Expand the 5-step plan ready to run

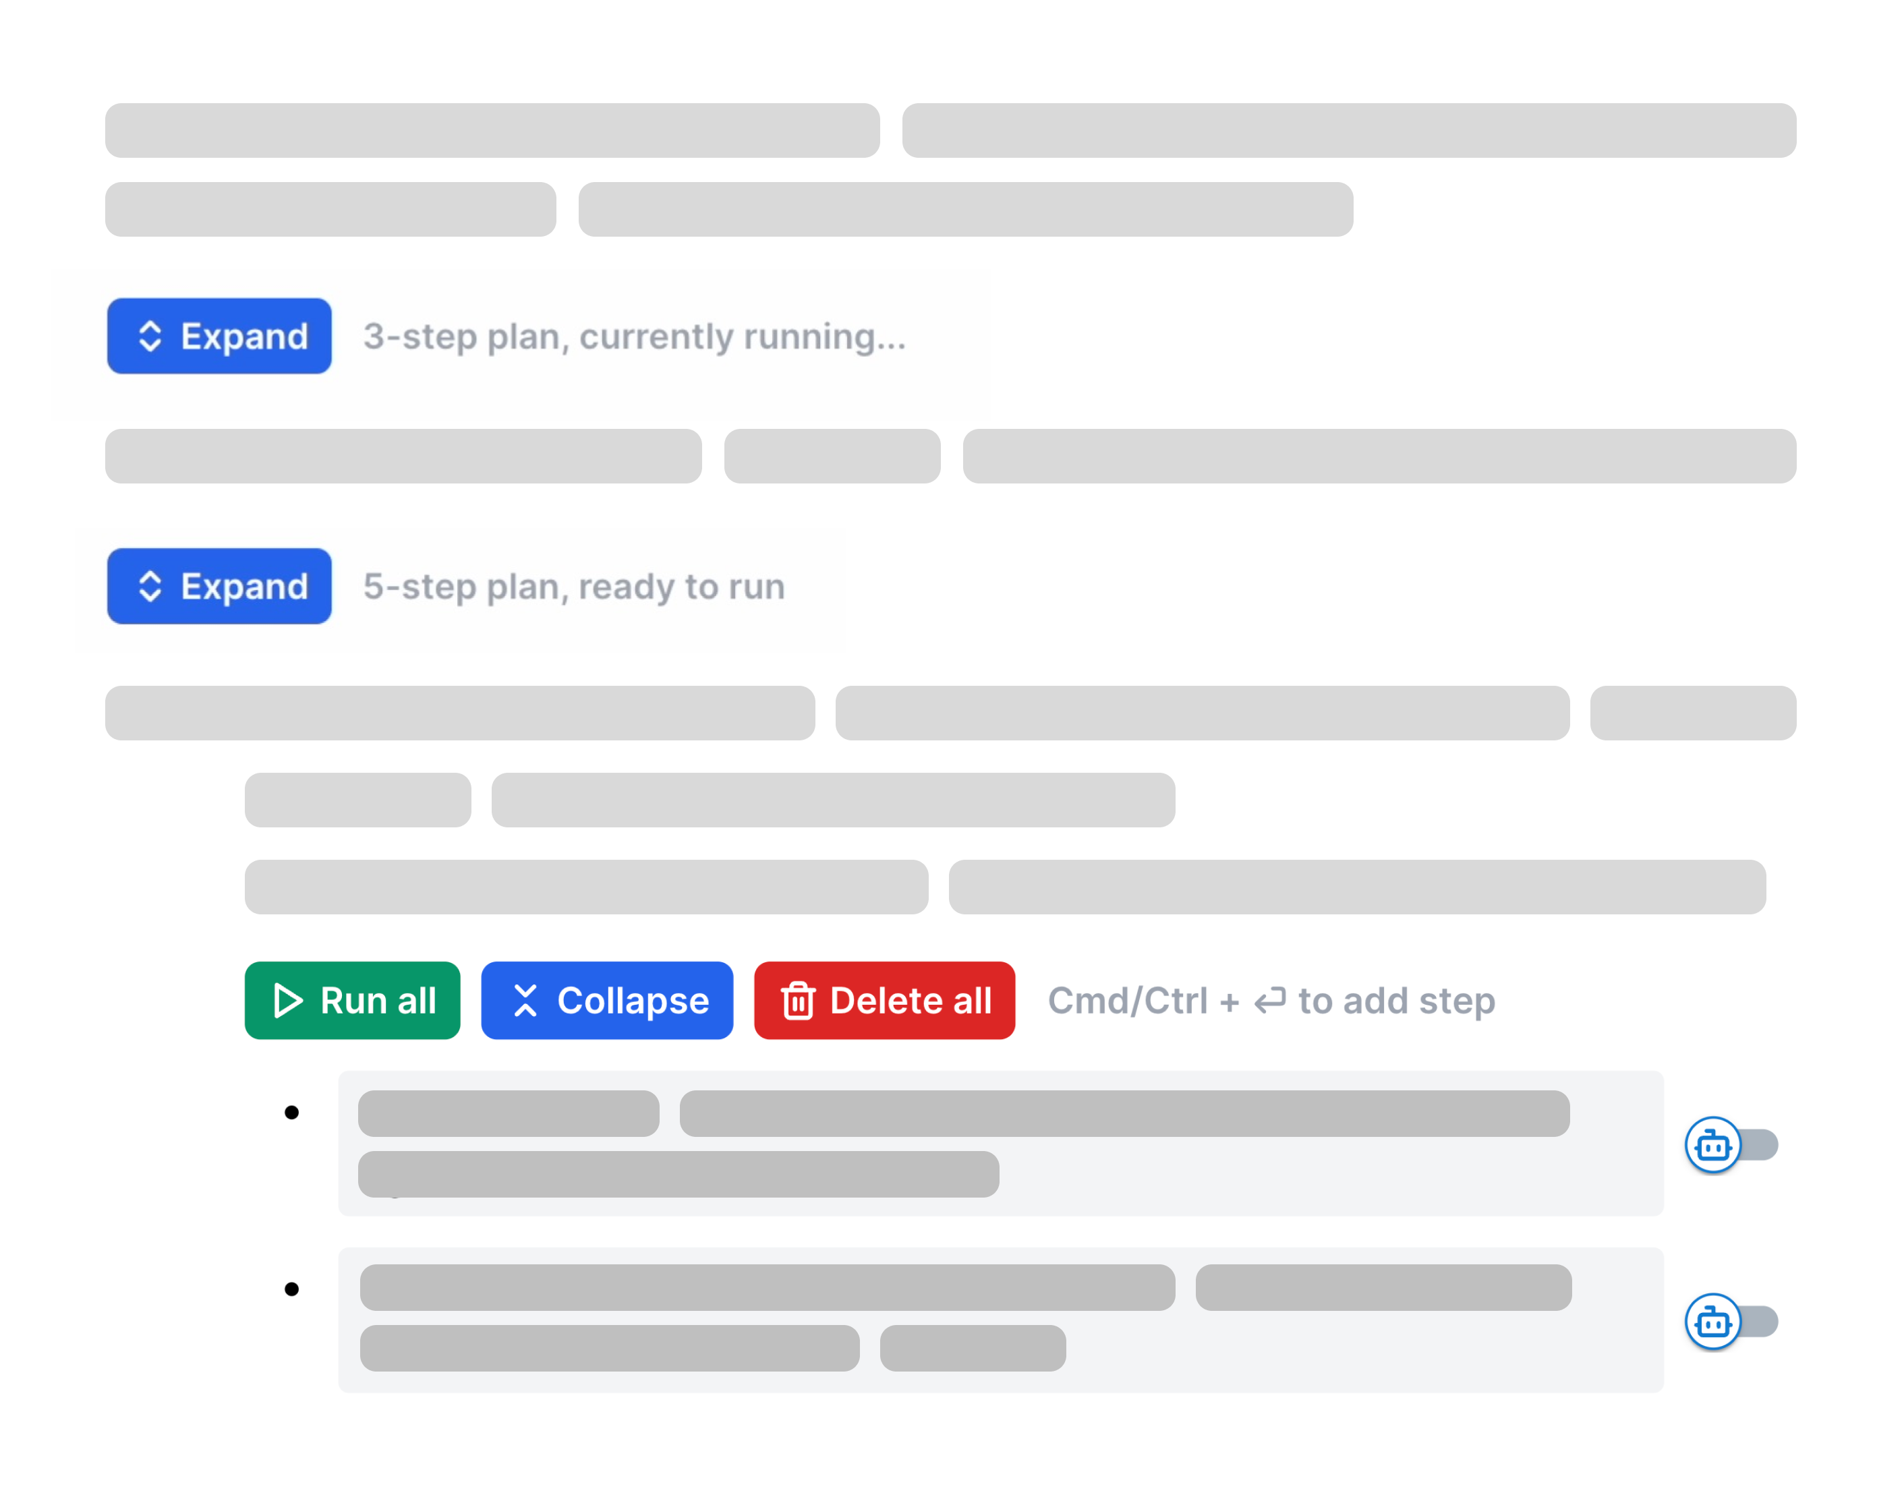coord(219,586)
